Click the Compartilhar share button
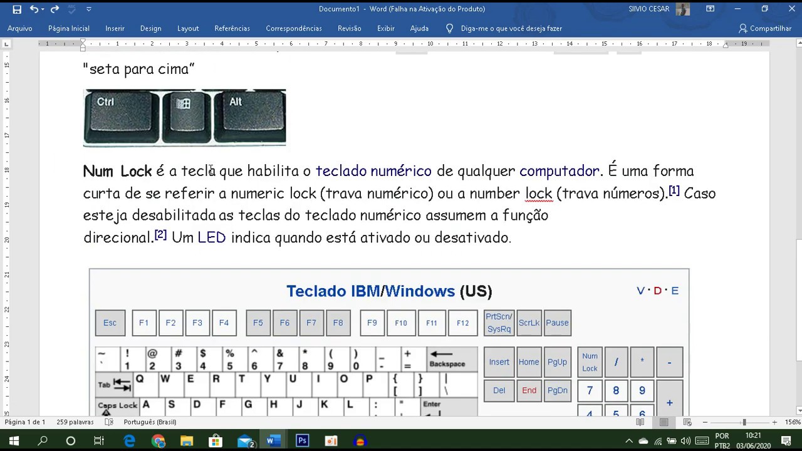 [x=766, y=28]
